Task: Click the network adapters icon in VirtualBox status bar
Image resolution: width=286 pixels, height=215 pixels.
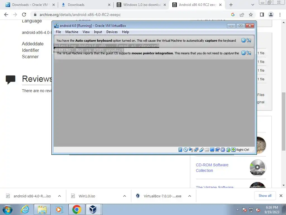Action: pos(196,150)
